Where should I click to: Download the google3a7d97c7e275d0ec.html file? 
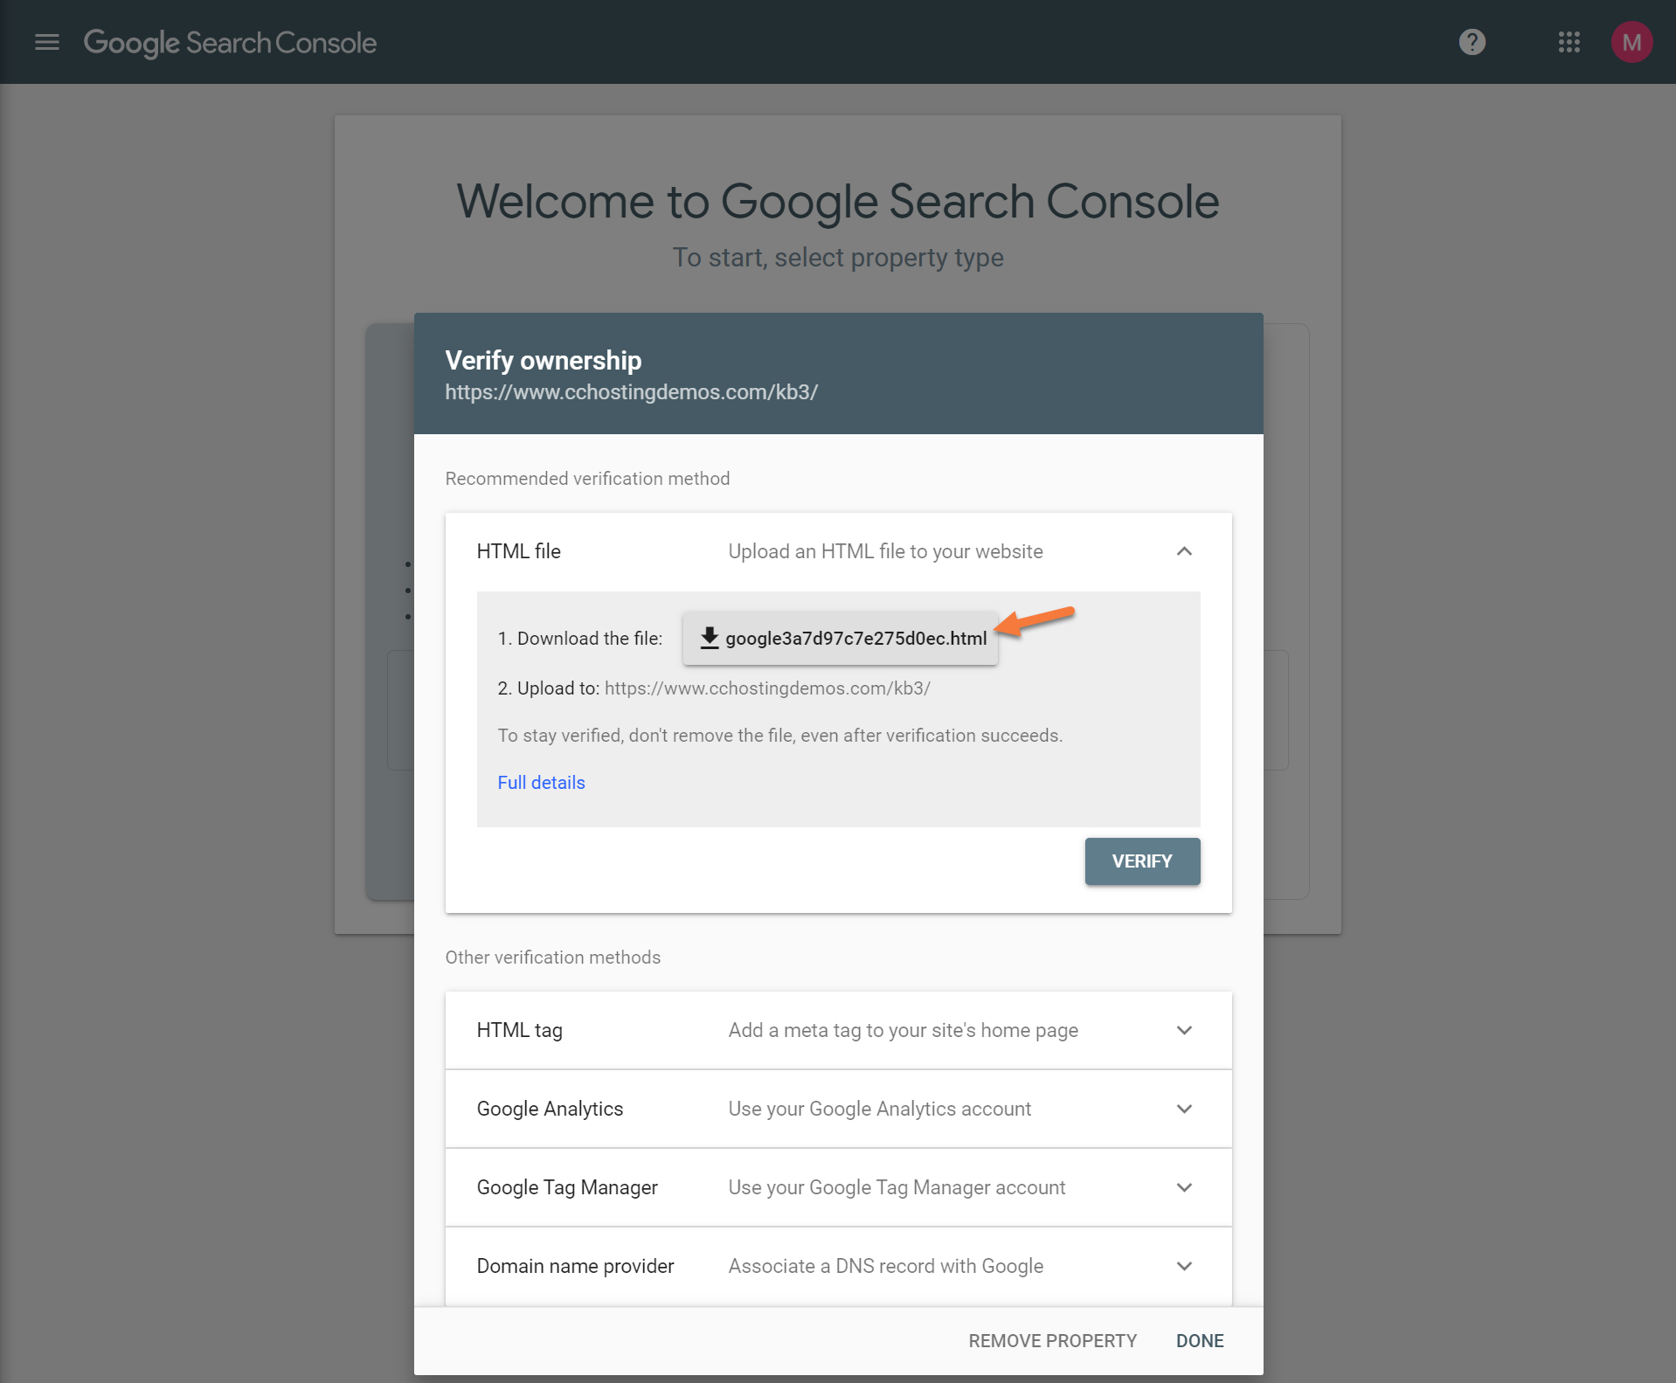855,639
